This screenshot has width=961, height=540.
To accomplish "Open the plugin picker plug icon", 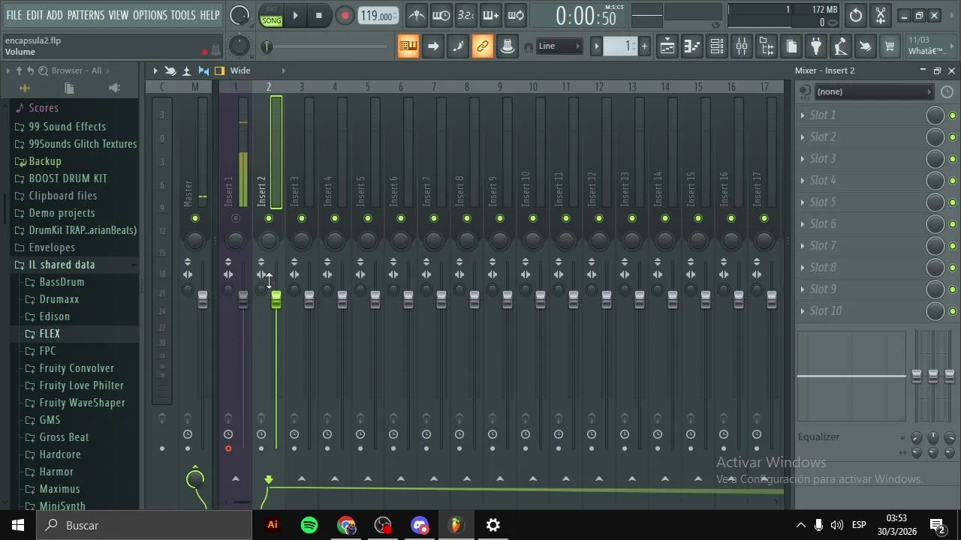I will (815, 46).
